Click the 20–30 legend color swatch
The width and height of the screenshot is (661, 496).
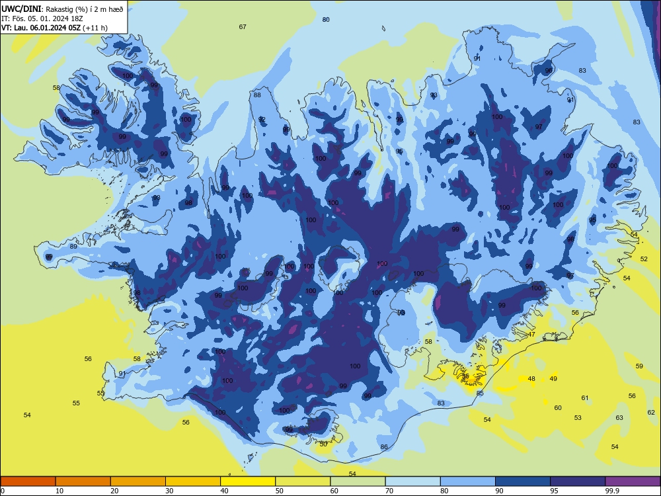coord(138,481)
